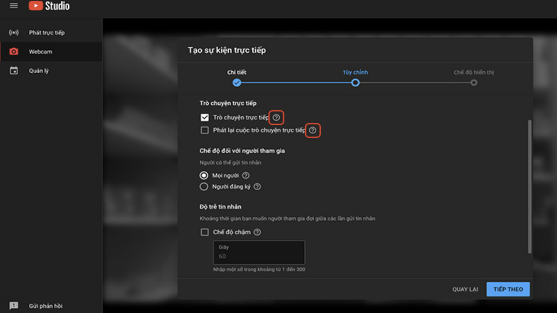Click the Tạo sự kiện trực tiếp title
The image size is (557, 313).
(x=227, y=50)
